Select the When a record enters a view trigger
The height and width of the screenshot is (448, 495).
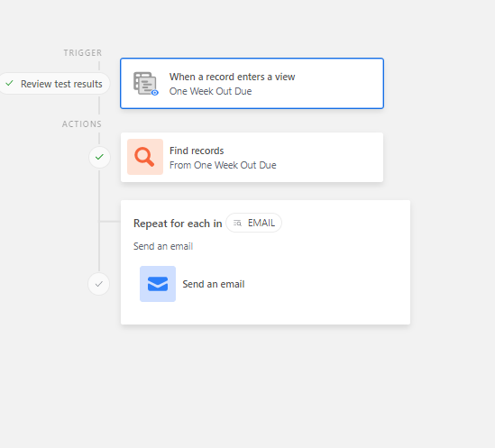coord(252,83)
